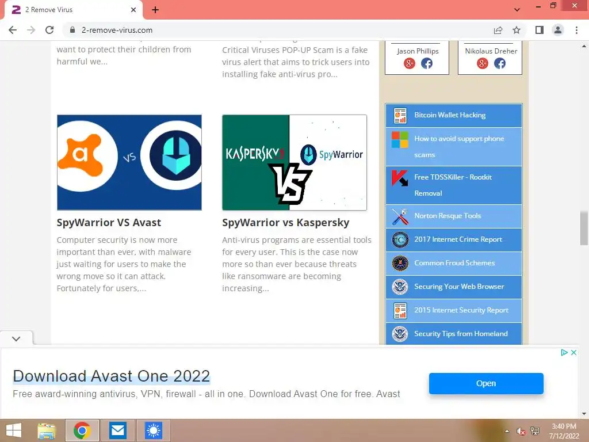Click the Common Froud Schemes FBI seal icon
This screenshot has height=442, width=589.
pos(400,263)
